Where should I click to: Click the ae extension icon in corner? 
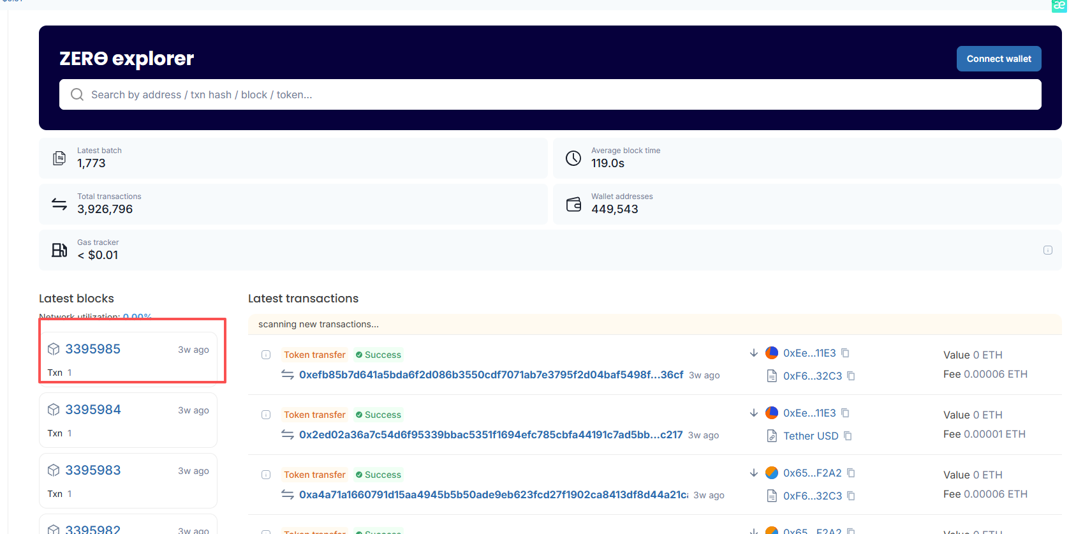click(1059, 6)
